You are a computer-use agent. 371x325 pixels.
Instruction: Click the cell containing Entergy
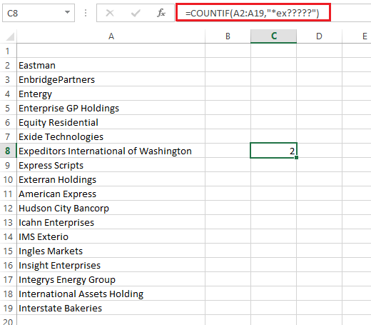(x=111, y=94)
